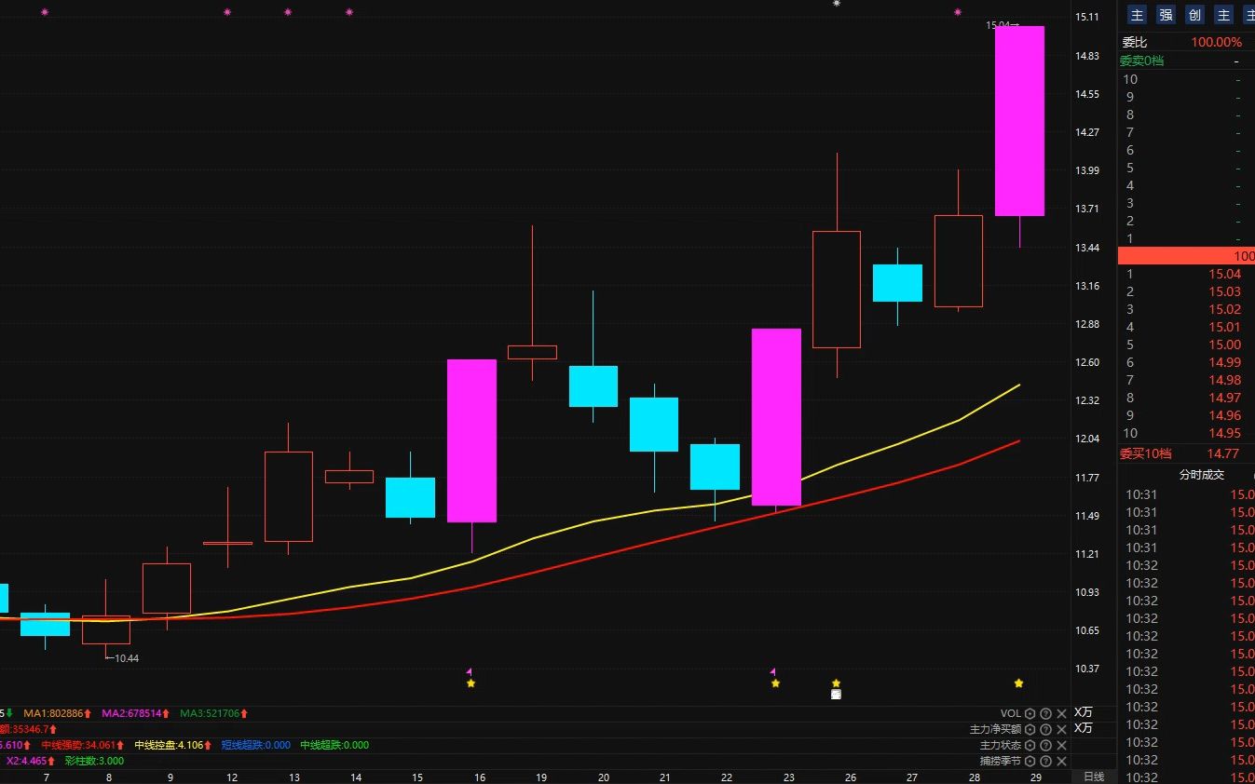Switch chart period via 日线 button

(1094, 777)
